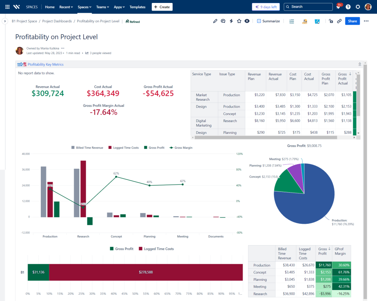377x301 pixels.
Task: Open notifications bell in the top bar
Action: click(x=338, y=7)
